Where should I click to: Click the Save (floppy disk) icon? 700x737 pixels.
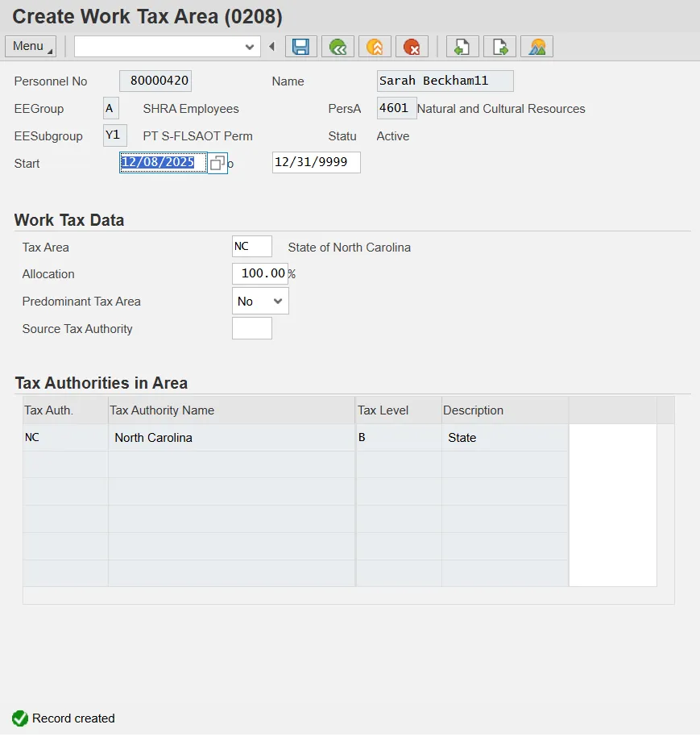301,47
